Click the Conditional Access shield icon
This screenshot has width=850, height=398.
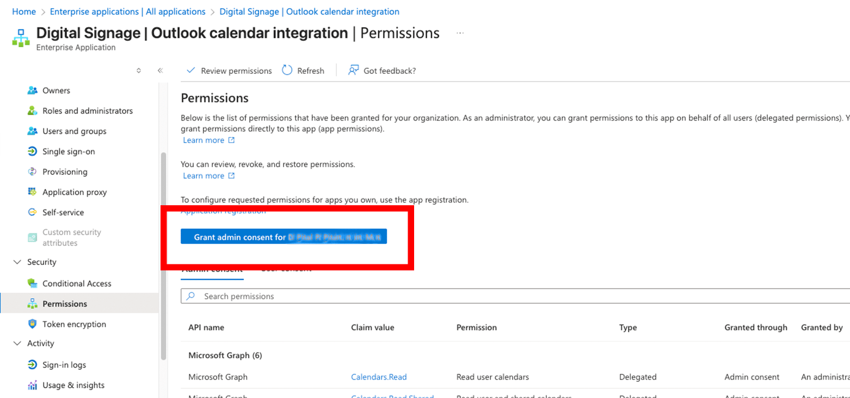(32, 283)
